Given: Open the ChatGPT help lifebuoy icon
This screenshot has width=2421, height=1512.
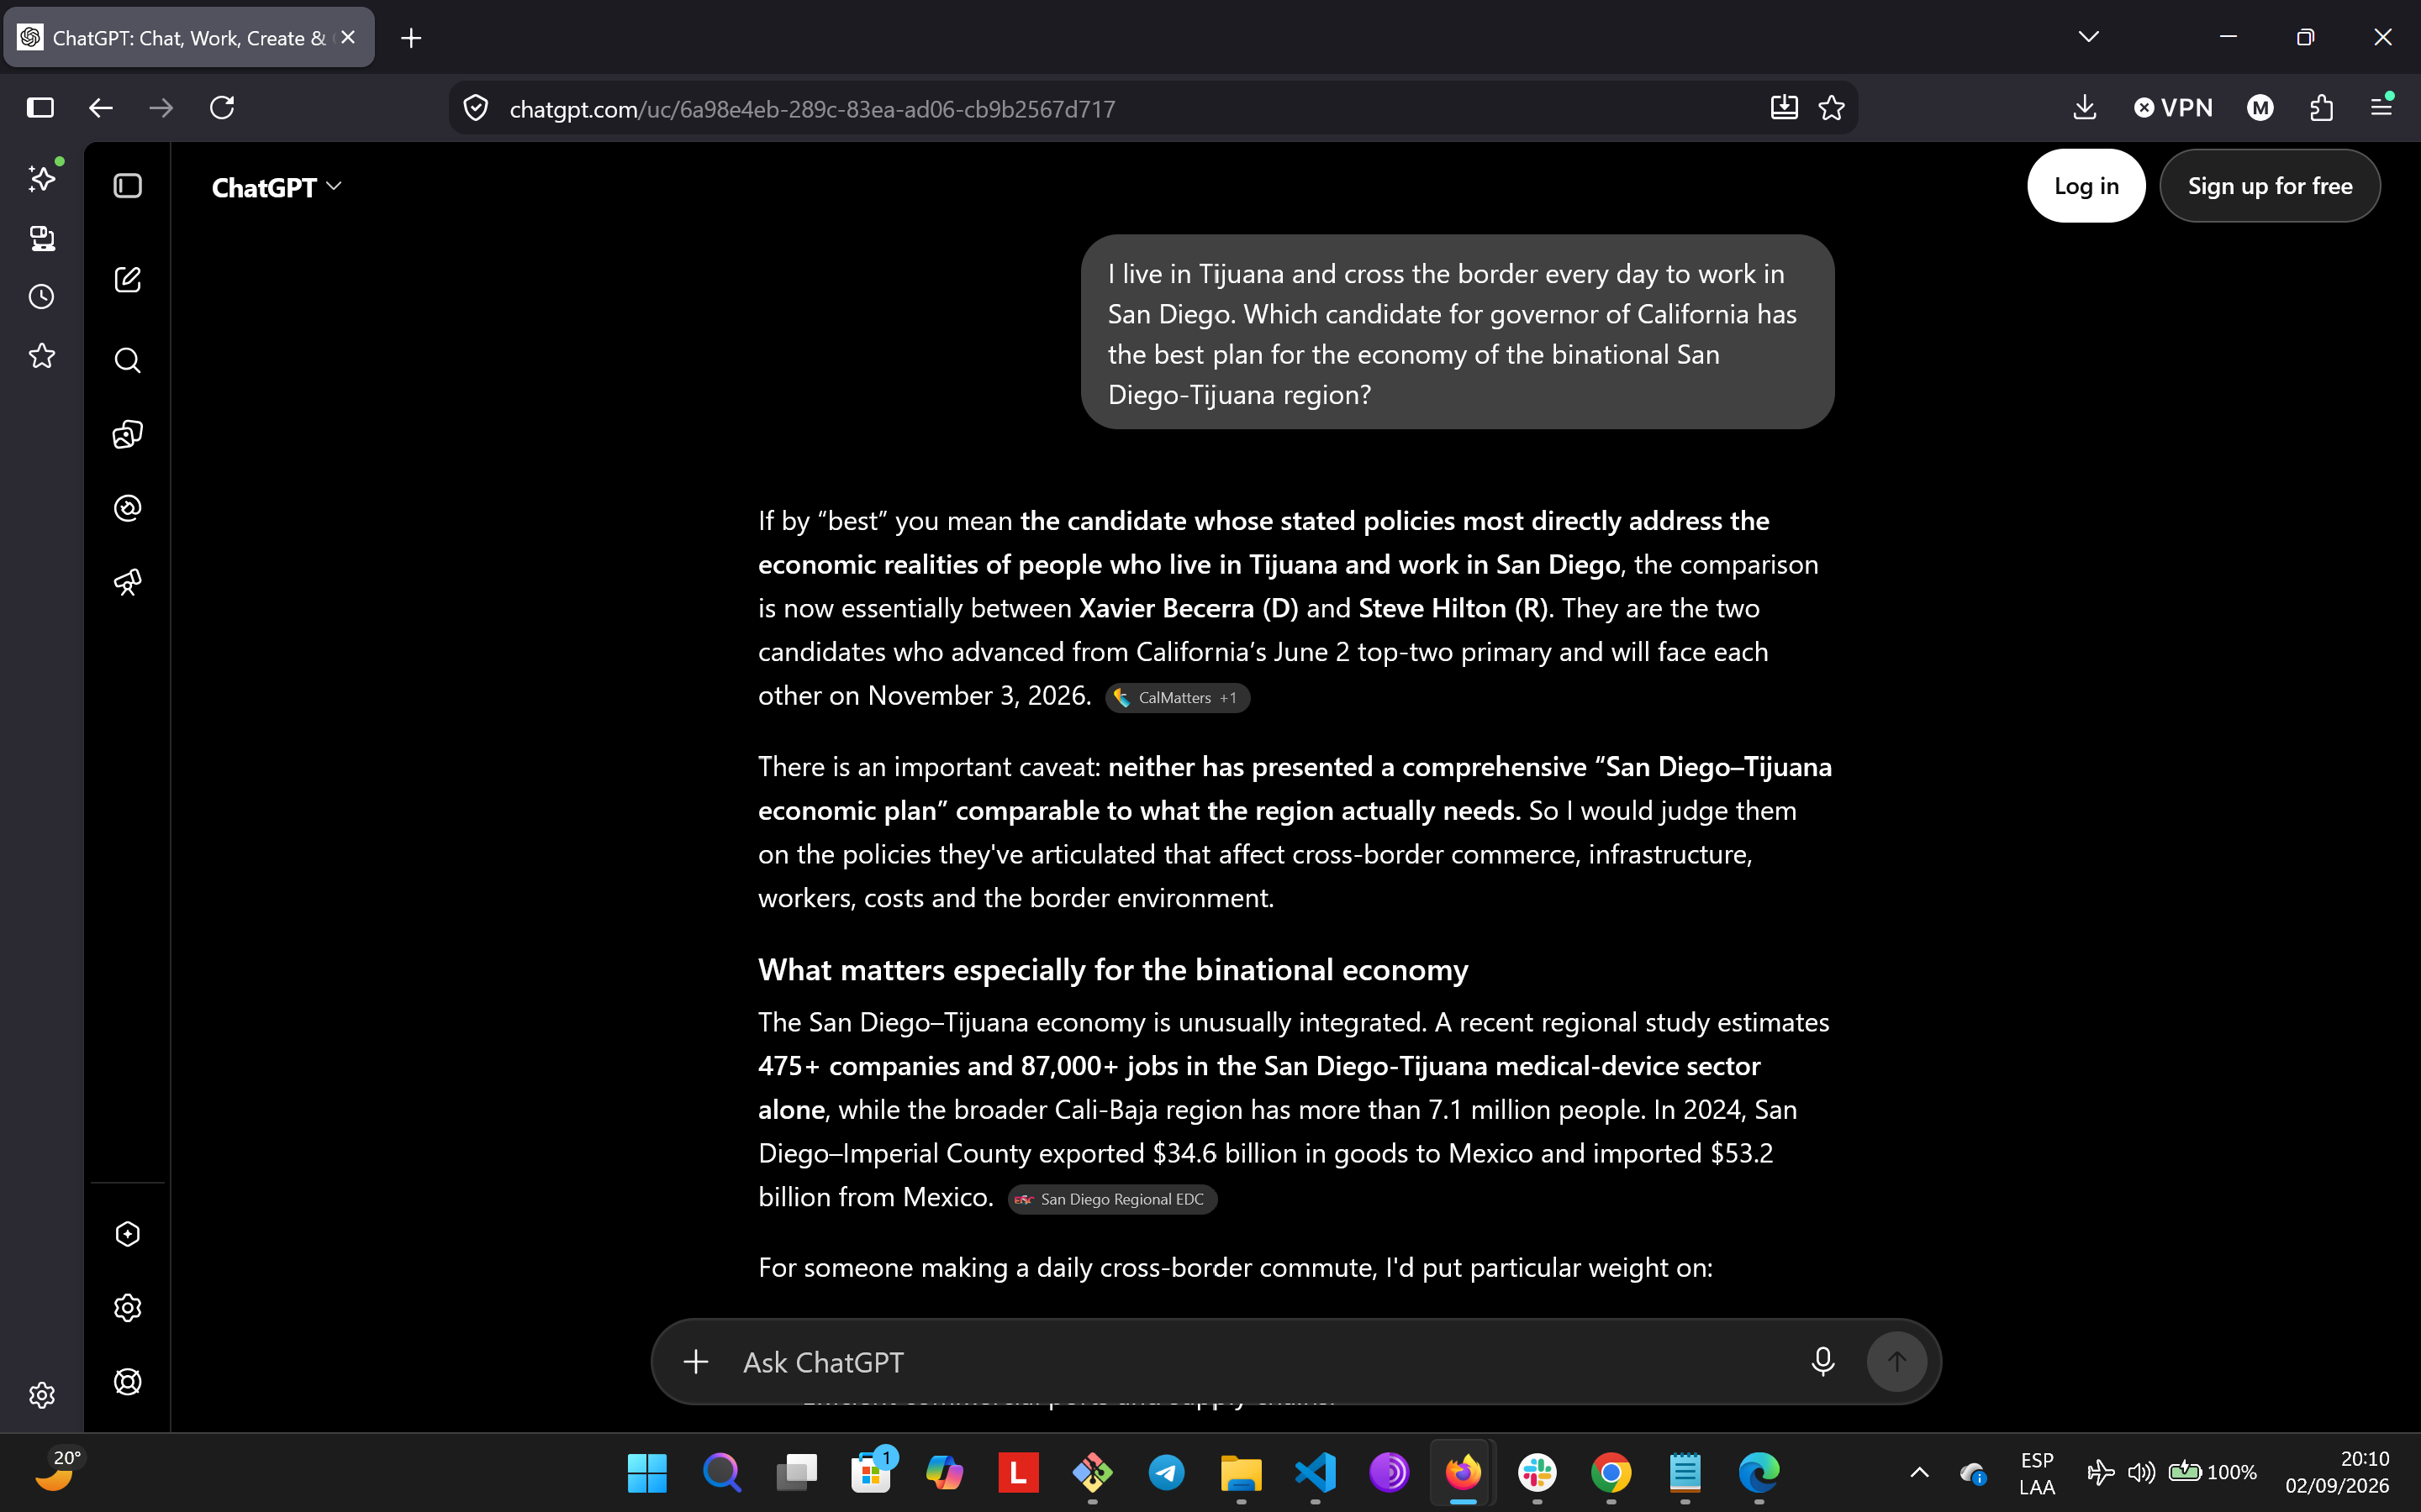Looking at the screenshot, I should [128, 1382].
